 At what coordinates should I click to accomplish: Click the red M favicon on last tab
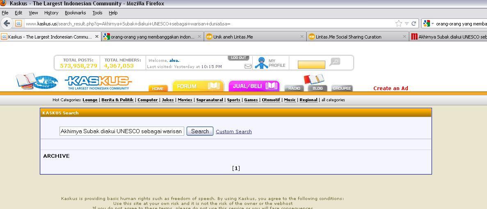[x=414, y=36]
